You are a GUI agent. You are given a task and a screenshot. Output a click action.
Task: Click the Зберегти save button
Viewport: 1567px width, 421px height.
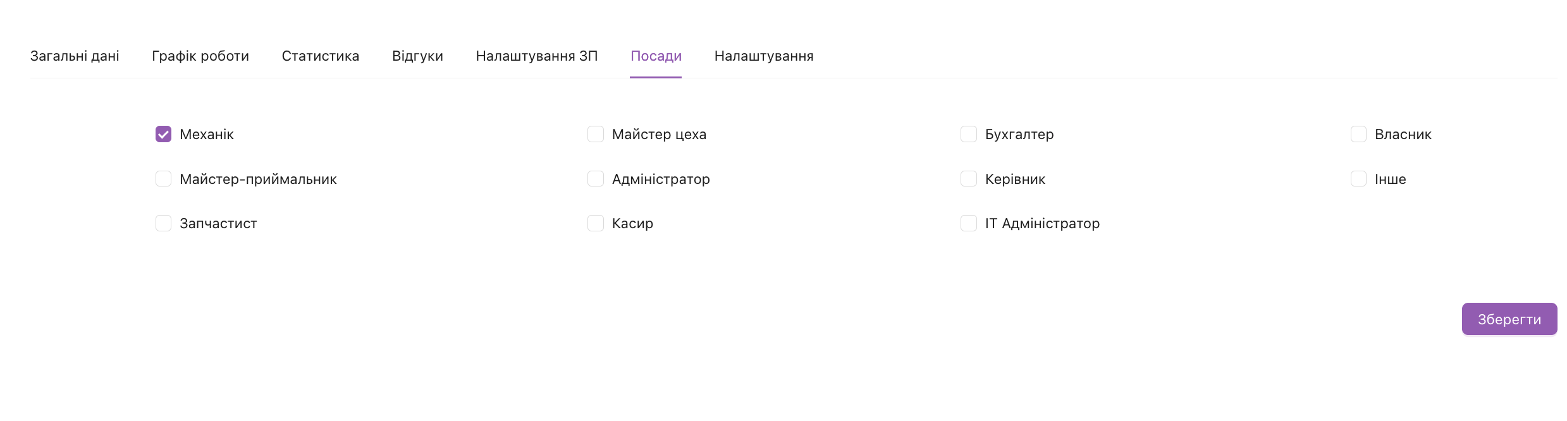(x=1509, y=319)
